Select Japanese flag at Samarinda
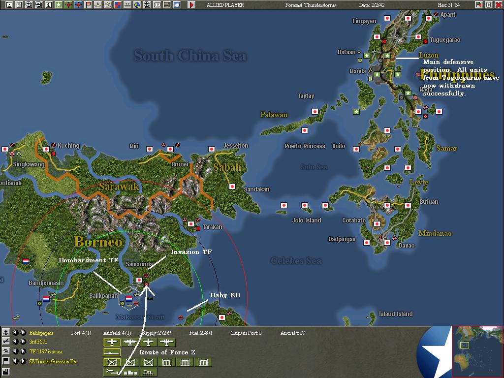Screen dimensions: 504x378 pos(139,280)
